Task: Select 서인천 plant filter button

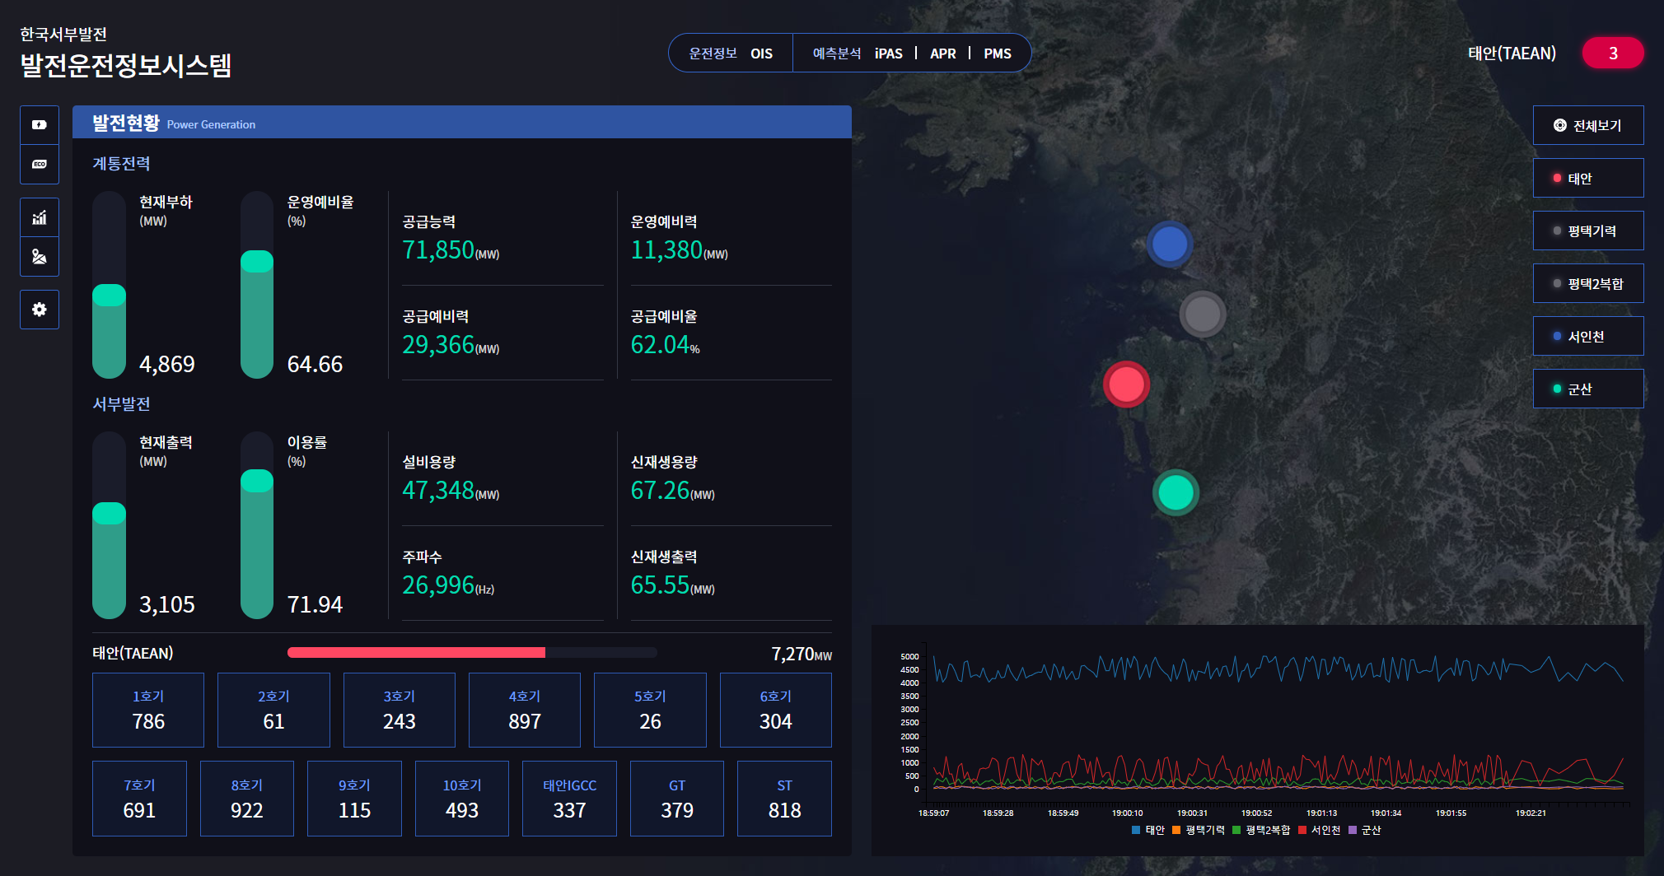Action: click(1588, 336)
